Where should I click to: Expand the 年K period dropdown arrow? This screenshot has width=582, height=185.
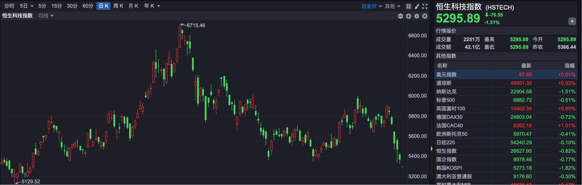159,6
